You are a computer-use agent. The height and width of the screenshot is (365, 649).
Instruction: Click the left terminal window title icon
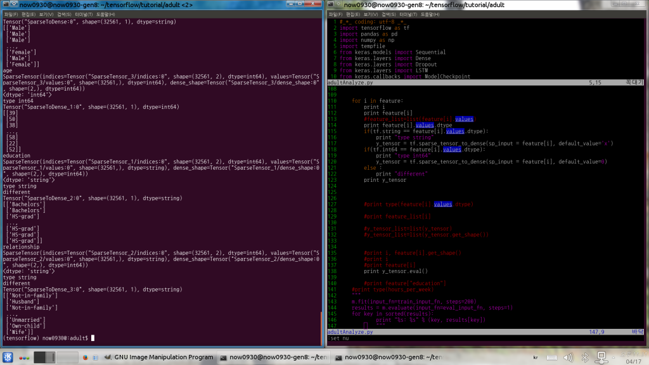pyautogui.click(x=5, y=4)
